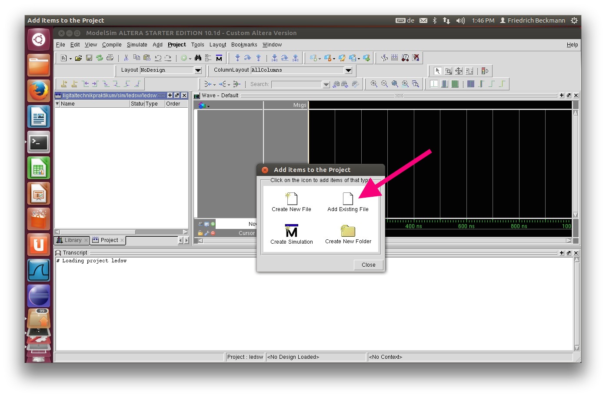
Task: Expand the ColumnLayout AllColumns dropdown
Action: (348, 70)
